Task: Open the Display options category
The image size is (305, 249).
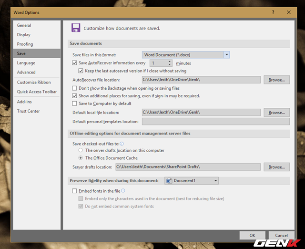Action: 37,35
